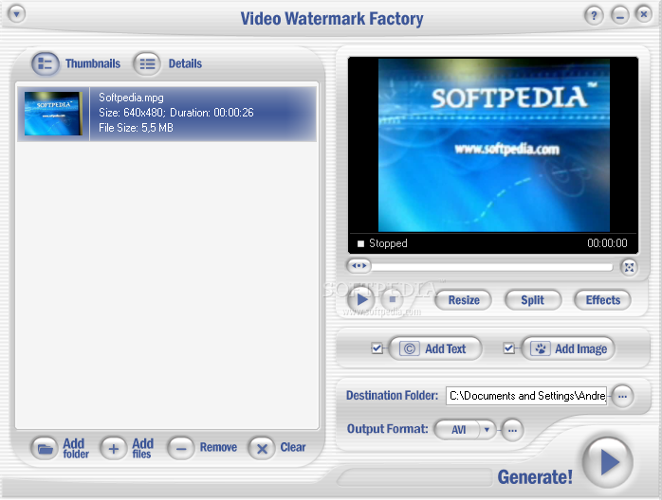The height and width of the screenshot is (500, 662).
Task: Click the video preview frame
Action: click(x=493, y=145)
